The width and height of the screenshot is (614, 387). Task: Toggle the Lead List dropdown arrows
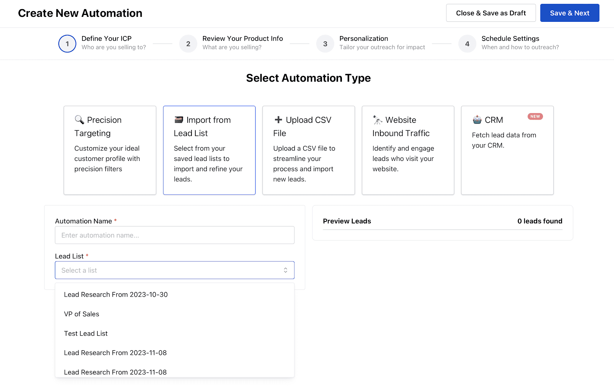click(x=286, y=270)
